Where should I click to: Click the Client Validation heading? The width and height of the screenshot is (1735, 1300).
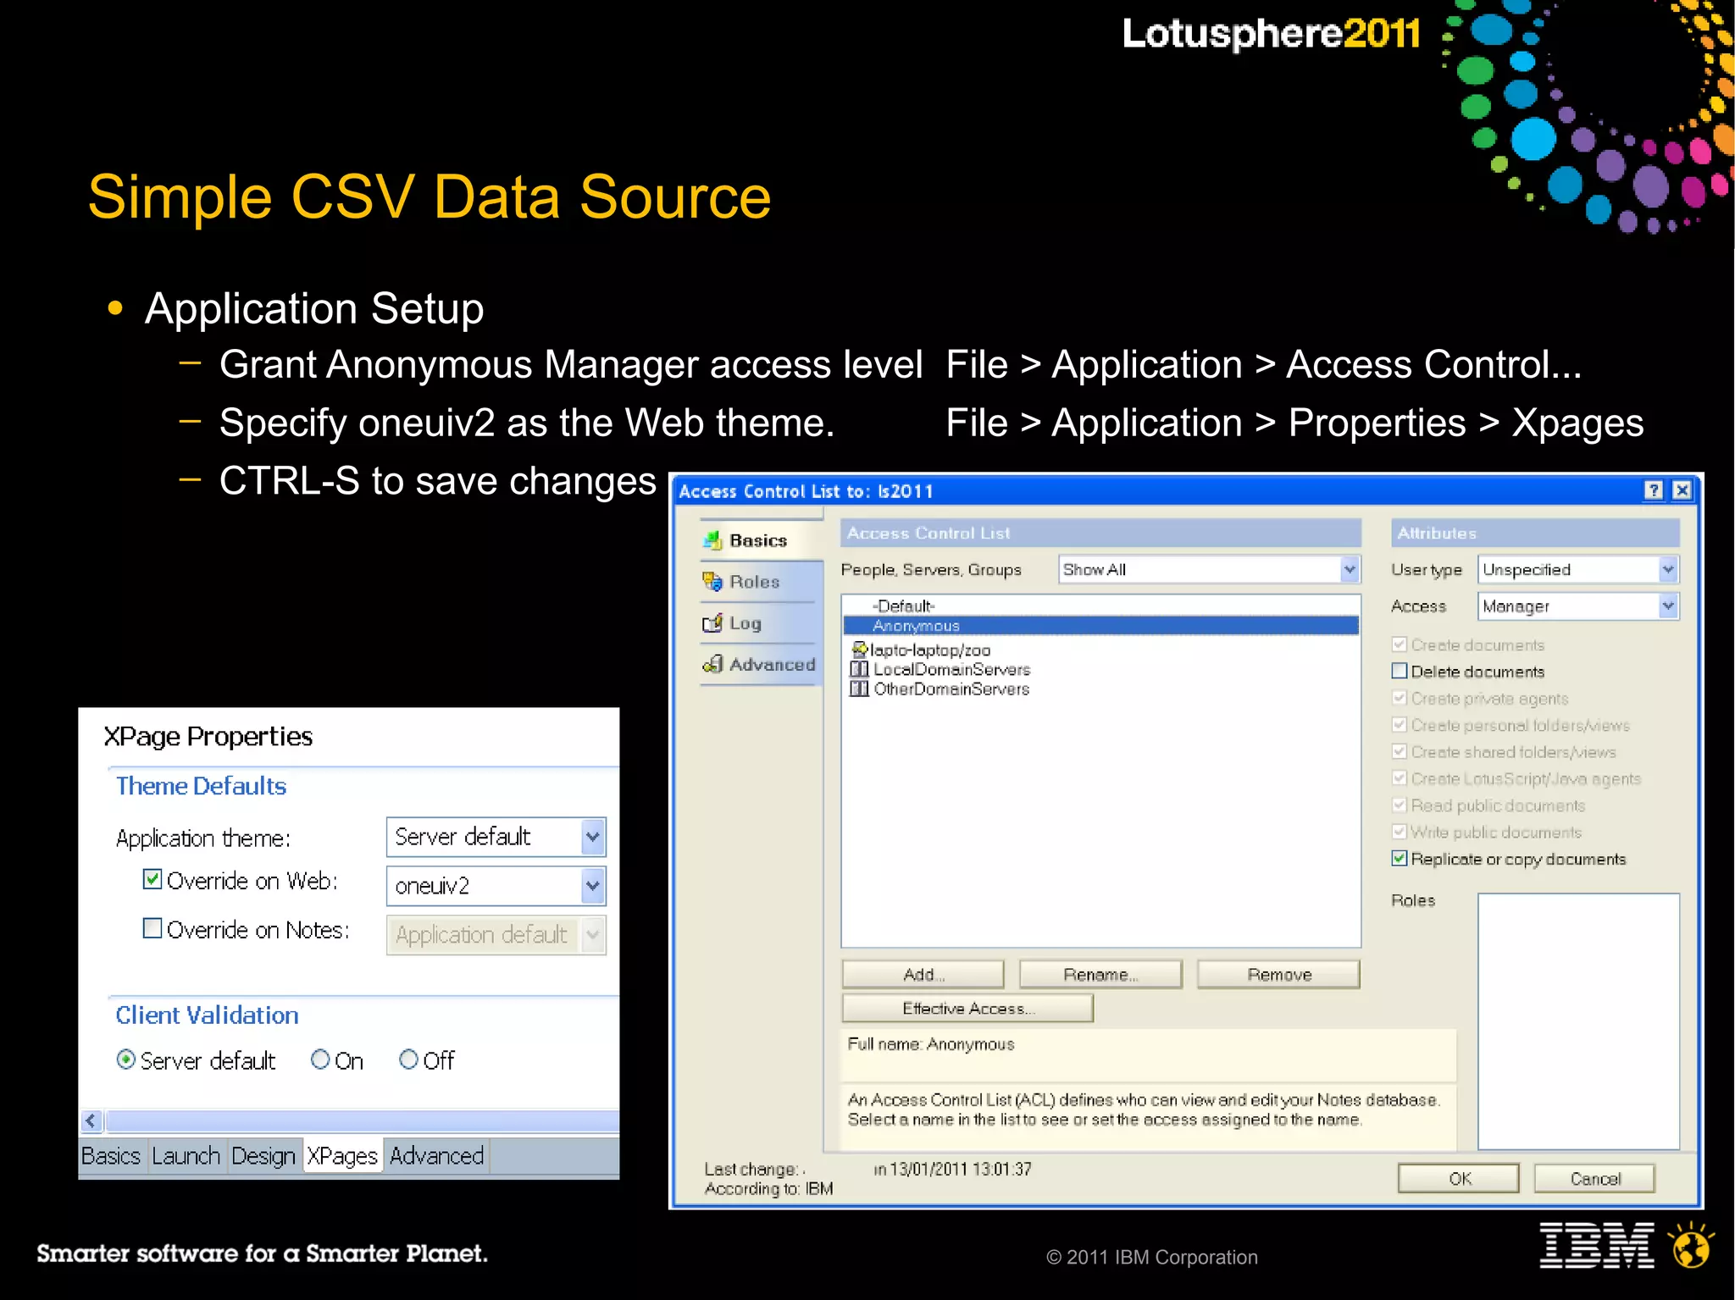(207, 1015)
